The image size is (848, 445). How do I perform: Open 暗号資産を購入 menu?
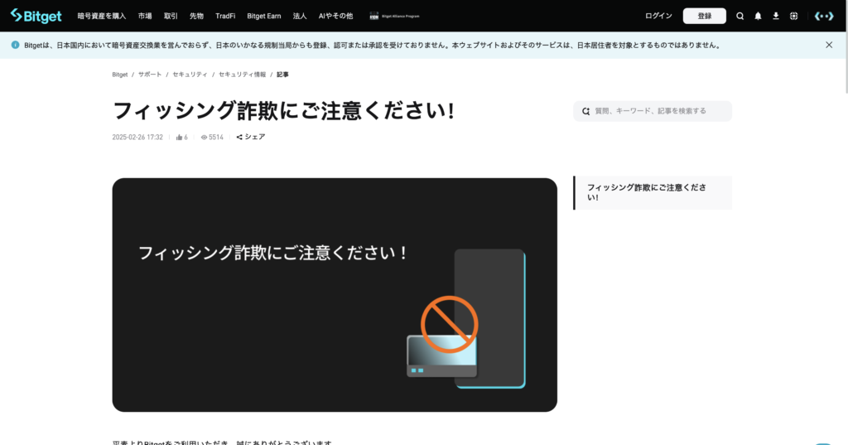(x=102, y=17)
